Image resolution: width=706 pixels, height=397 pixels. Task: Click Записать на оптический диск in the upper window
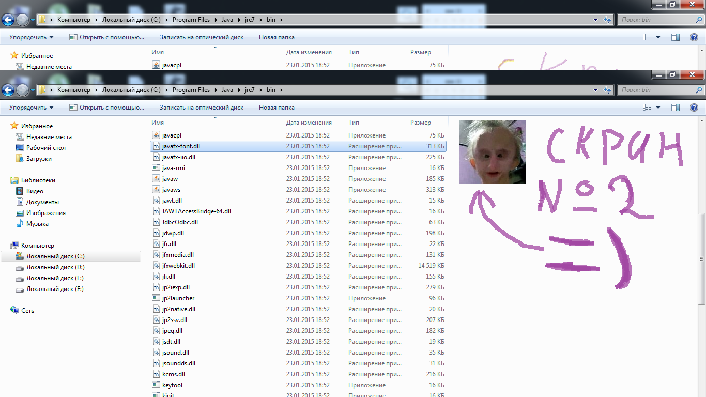(x=202, y=37)
